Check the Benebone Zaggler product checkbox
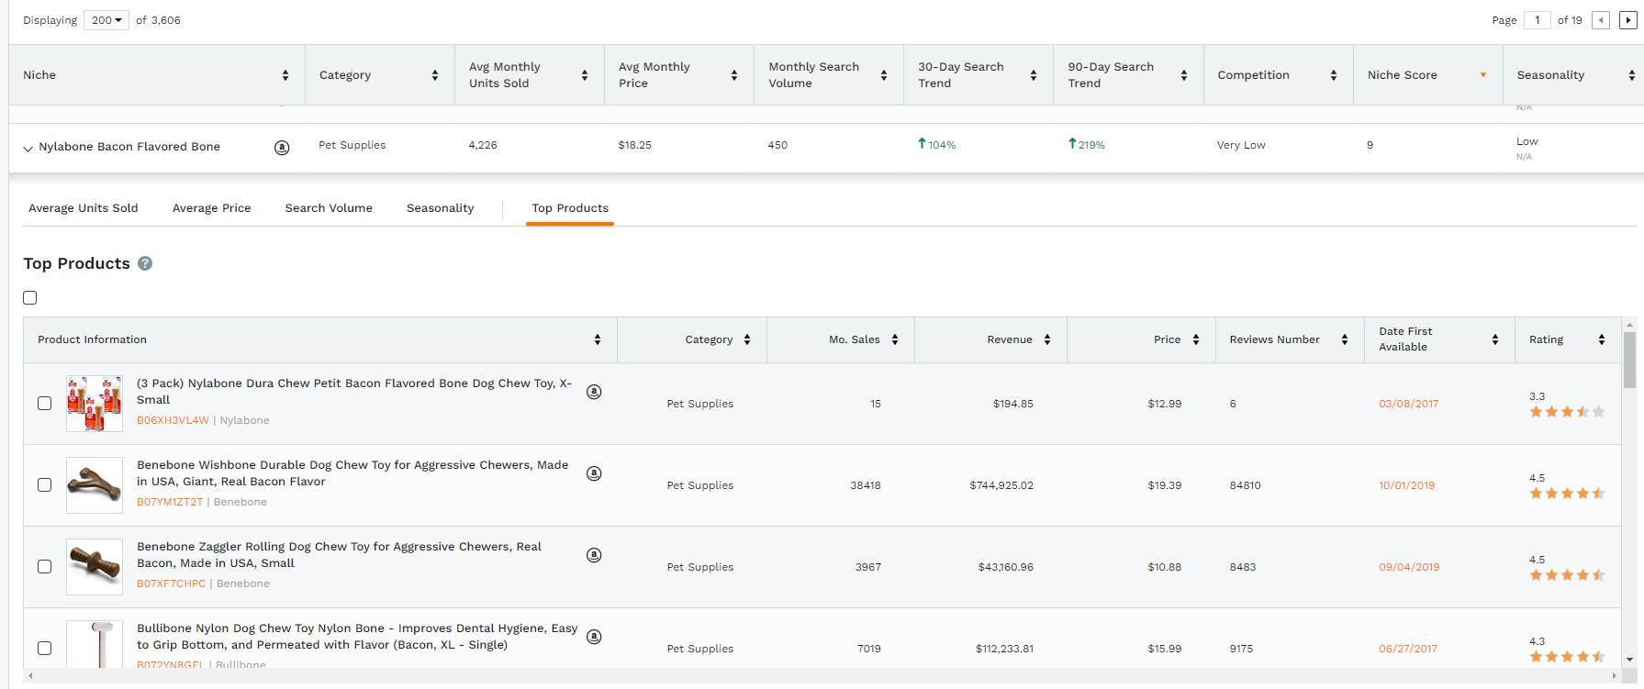The image size is (1644, 689). pyautogui.click(x=44, y=567)
